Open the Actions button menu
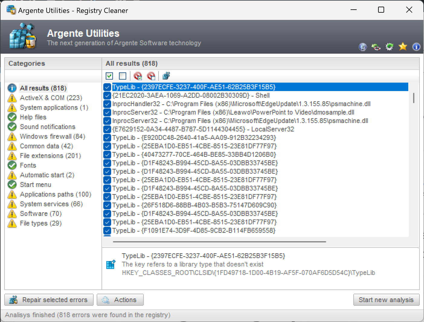Screen dimensions: 424x322 120,300
